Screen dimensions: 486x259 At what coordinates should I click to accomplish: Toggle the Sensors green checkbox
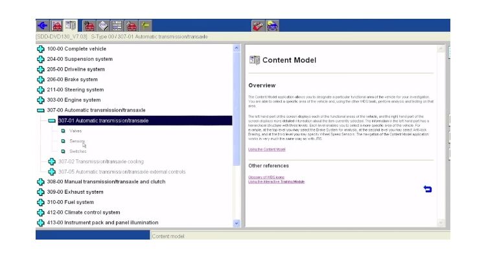click(63, 141)
